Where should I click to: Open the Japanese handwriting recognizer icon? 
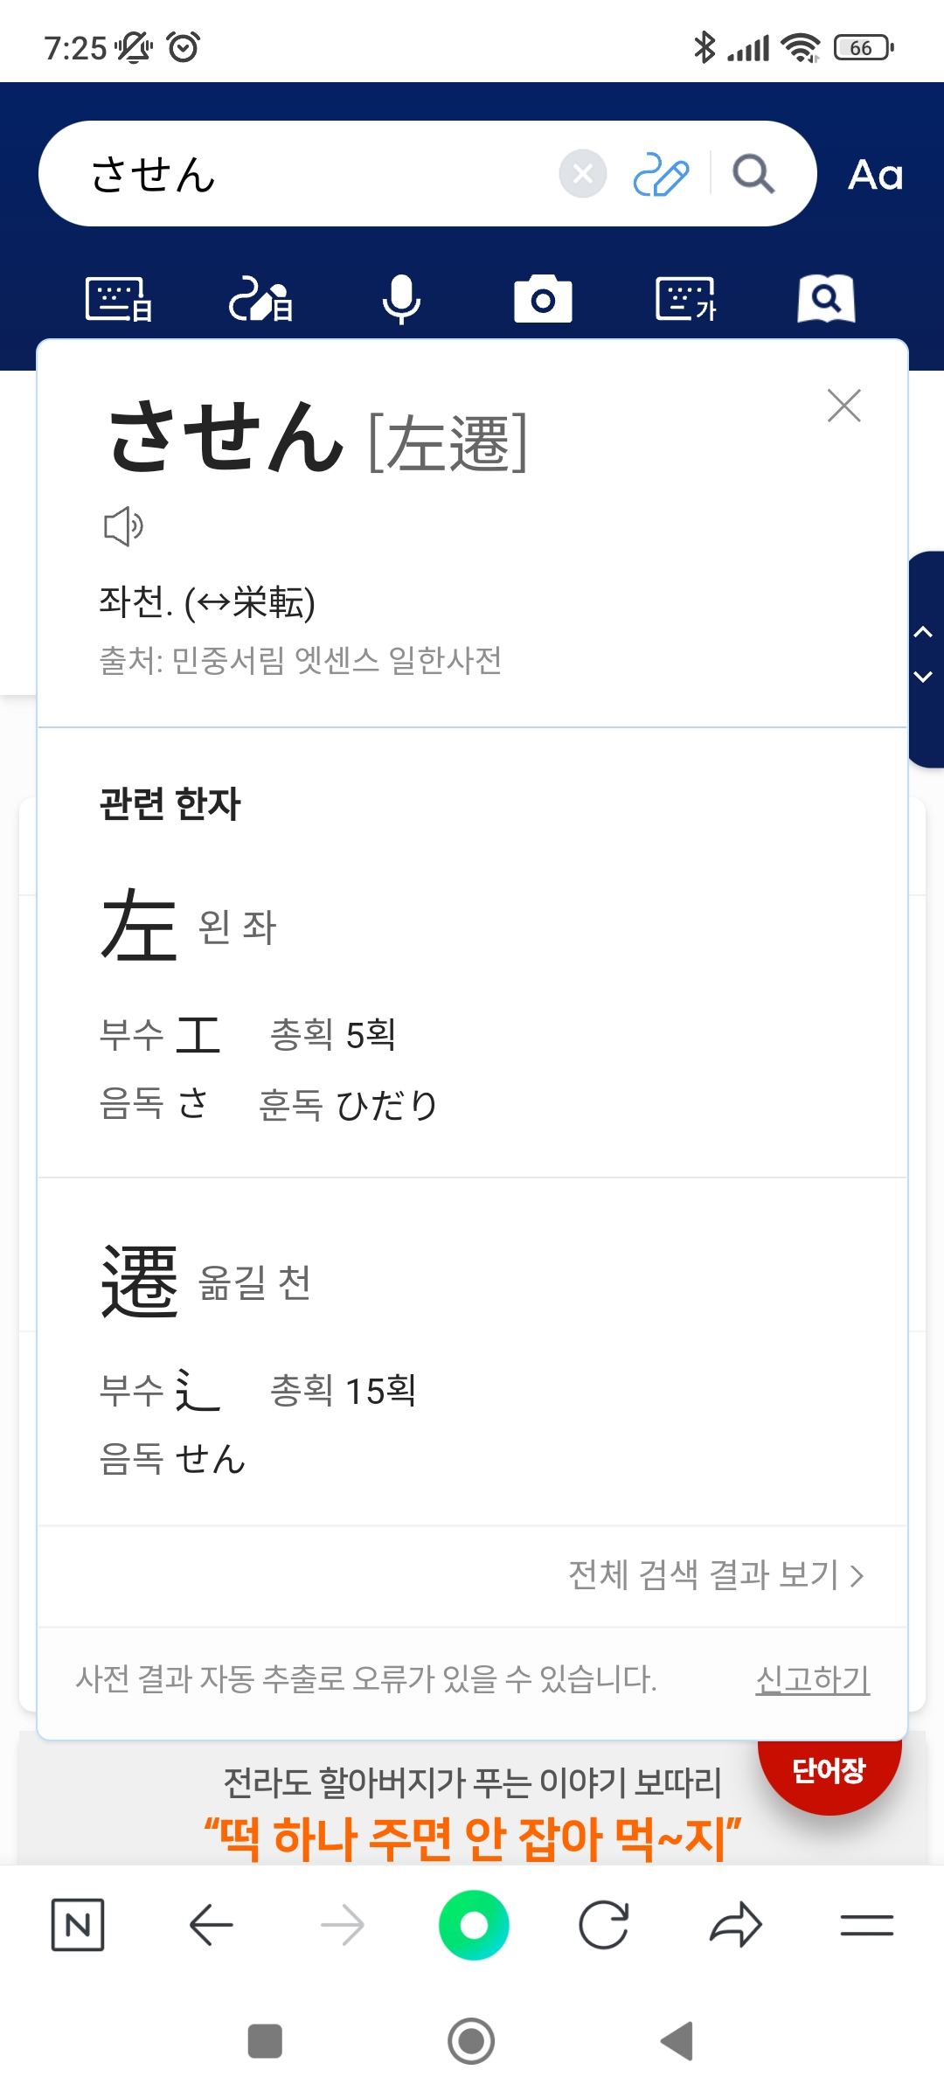click(x=260, y=300)
